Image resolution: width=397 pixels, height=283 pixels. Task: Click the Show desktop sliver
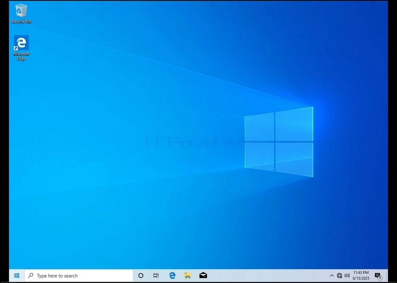click(387, 276)
